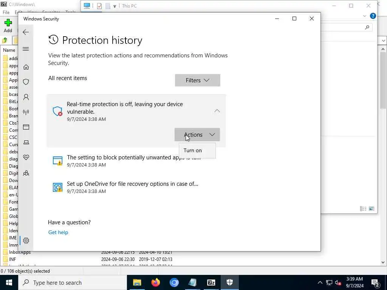Open Virus & threat protection shield icon
Image resolution: width=387 pixels, height=290 pixels.
tap(26, 82)
